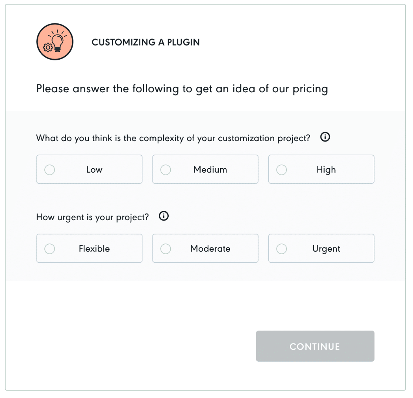This screenshot has width=413, height=398.
Task: Choose the Urgent option box
Action: click(321, 248)
